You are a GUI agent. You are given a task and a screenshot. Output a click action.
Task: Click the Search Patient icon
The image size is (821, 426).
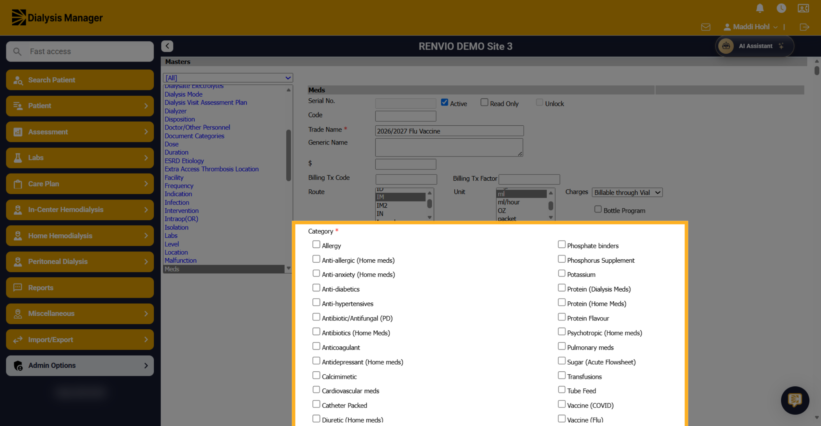[18, 80]
